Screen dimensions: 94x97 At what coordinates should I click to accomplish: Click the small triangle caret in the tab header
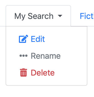click(x=60, y=16)
